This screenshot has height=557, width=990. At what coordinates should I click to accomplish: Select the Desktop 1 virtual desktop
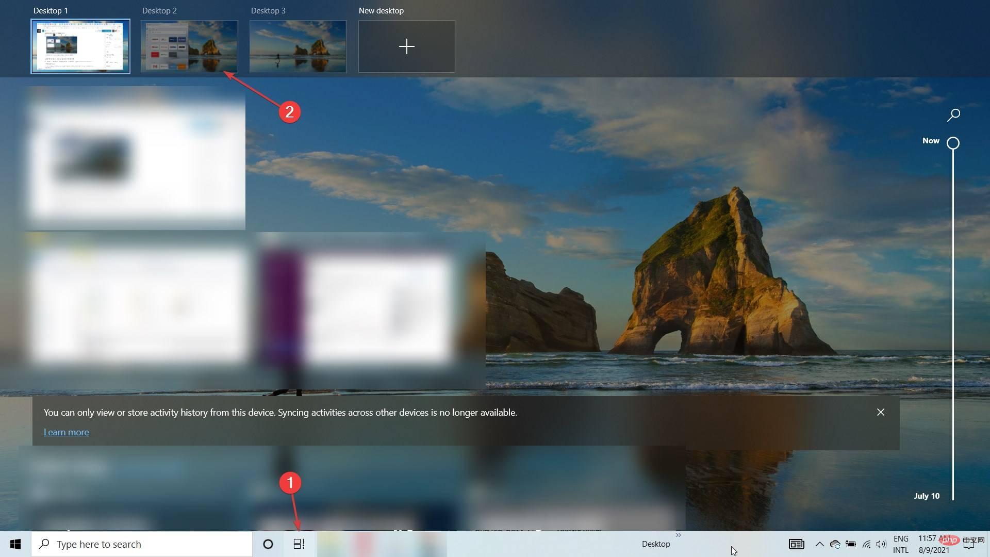pyautogui.click(x=80, y=46)
